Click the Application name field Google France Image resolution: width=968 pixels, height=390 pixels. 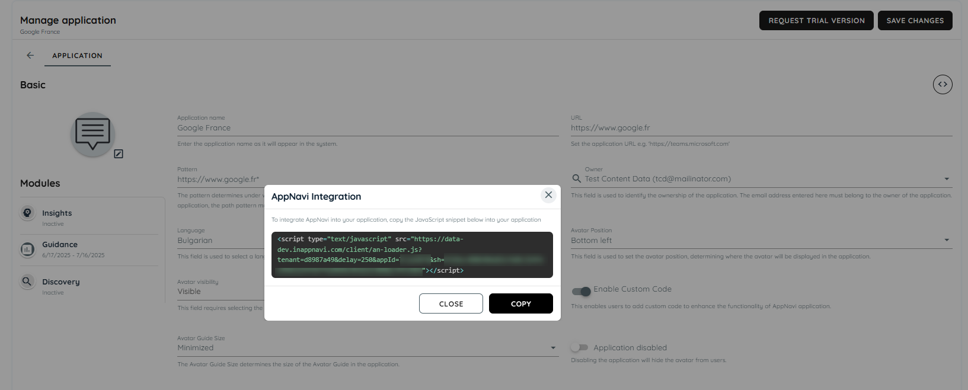368,128
